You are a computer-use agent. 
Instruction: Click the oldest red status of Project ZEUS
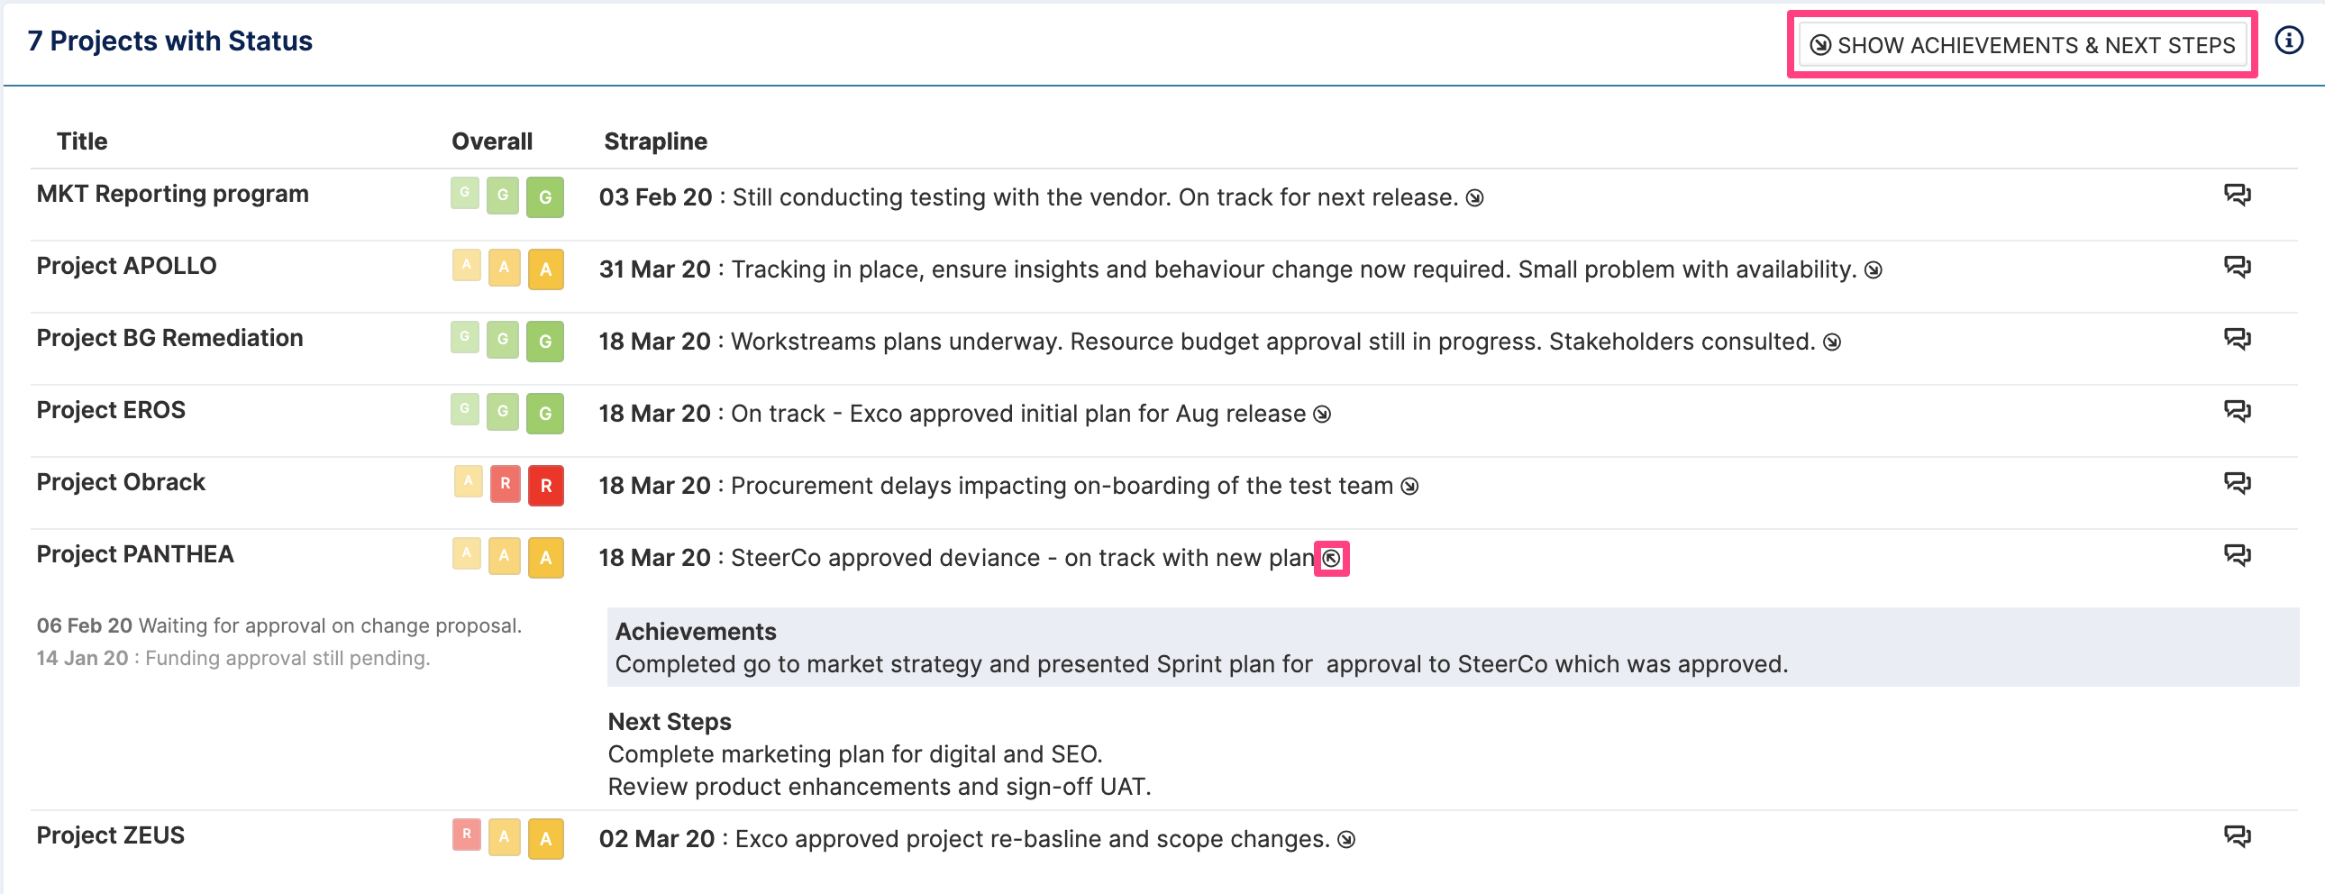[x=466, y=835]
